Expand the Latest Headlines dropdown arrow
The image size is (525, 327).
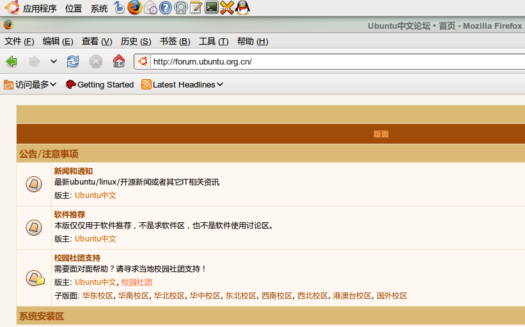[219, 84]
